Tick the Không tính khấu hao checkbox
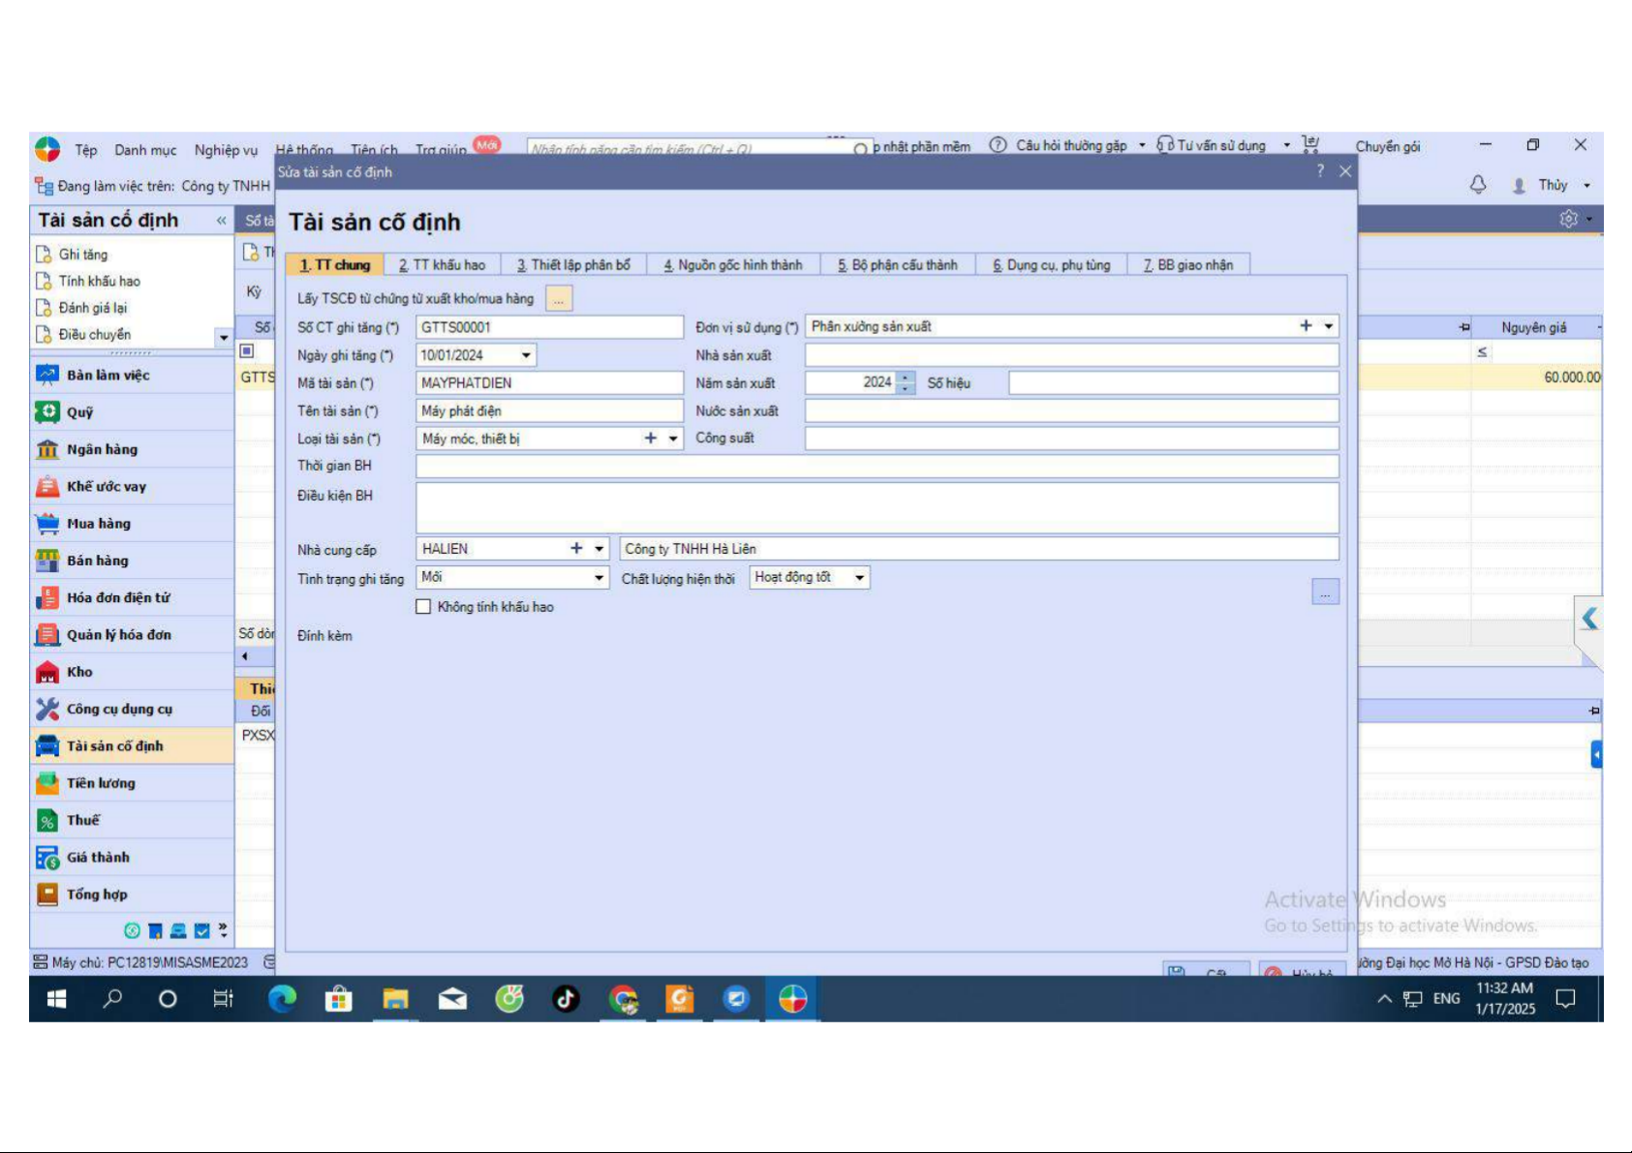The image size is (1632, 1153). click(423, 607)
